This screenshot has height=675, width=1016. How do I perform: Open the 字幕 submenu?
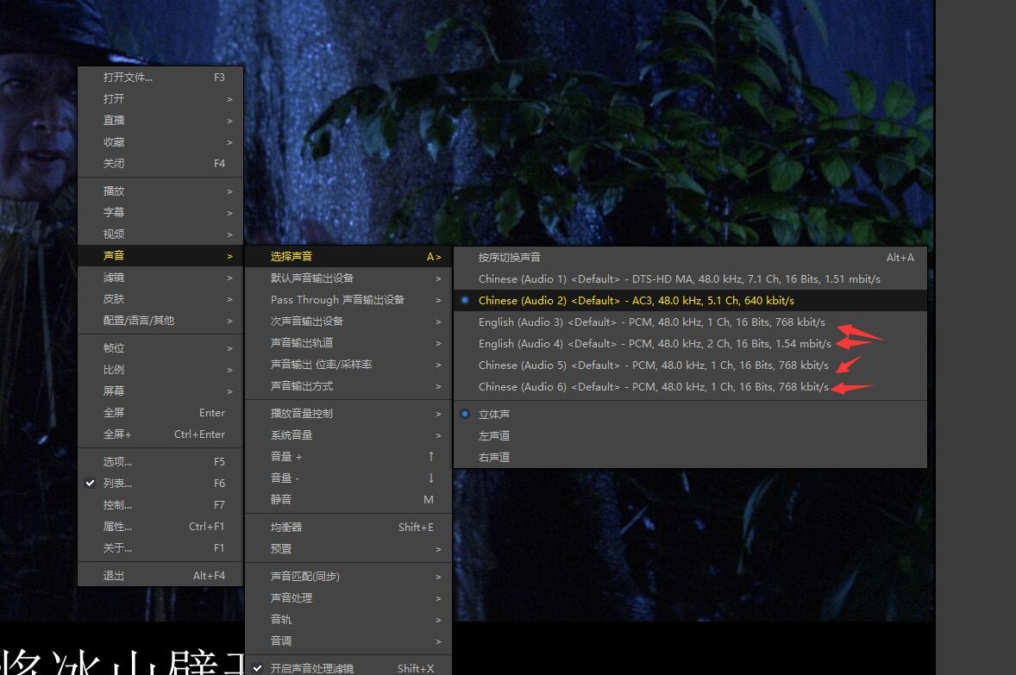point(160,212)
